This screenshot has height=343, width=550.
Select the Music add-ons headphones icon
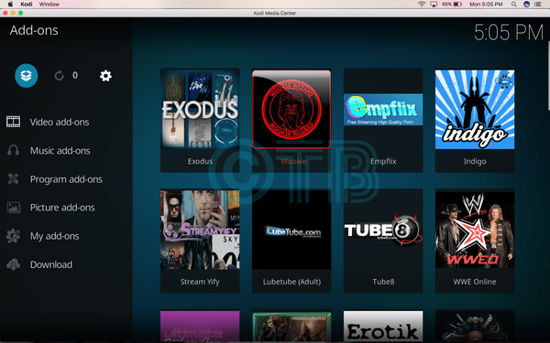coord(14,151)
